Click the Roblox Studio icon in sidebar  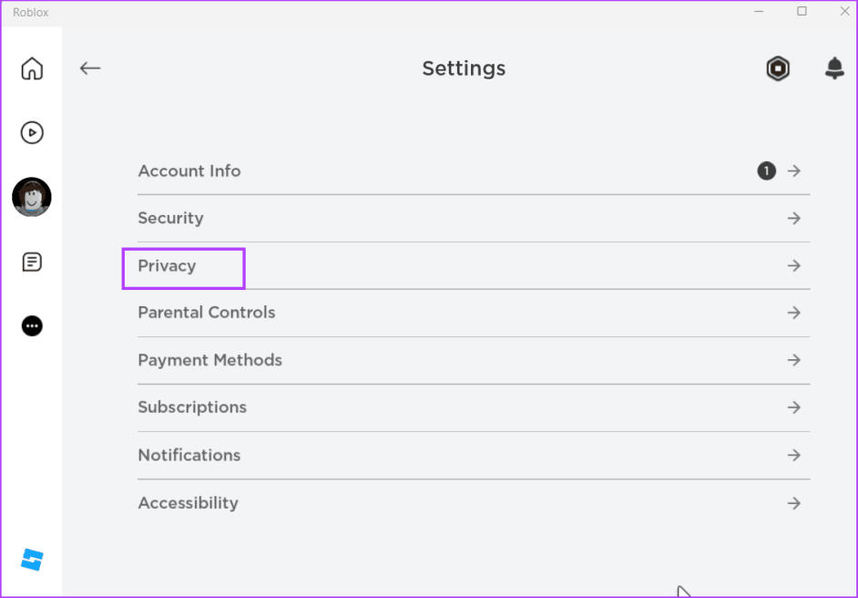coord(32,559)
